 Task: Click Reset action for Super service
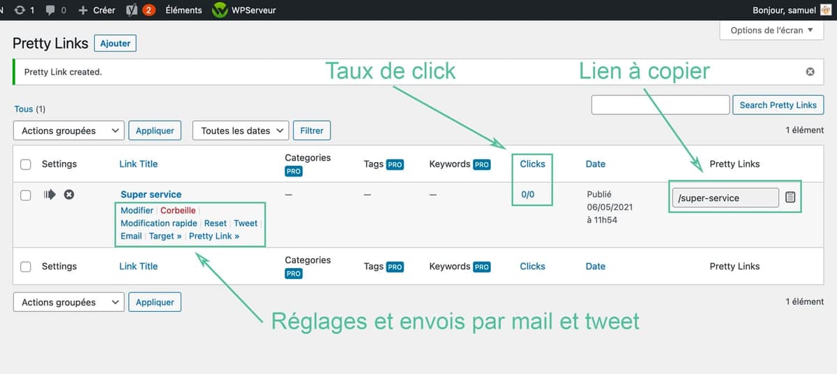tap(216, 223)
